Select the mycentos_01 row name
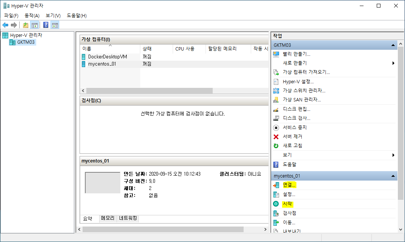Screen dimensions: 405x242 click(102, 64)
